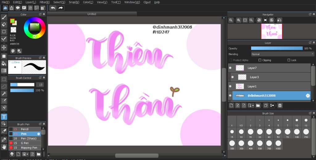Select the Magic Wand tool
The width and height of the screenshot is (316, 160).
(4, 94)
